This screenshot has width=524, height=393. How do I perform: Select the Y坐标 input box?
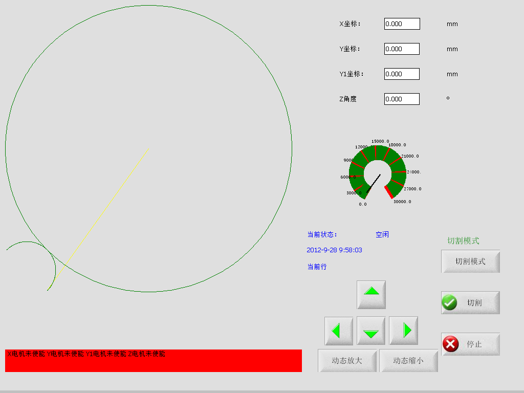point(402,49)
